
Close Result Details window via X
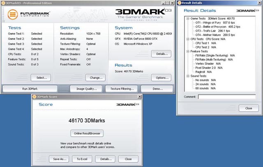click(x=259, y=3)
